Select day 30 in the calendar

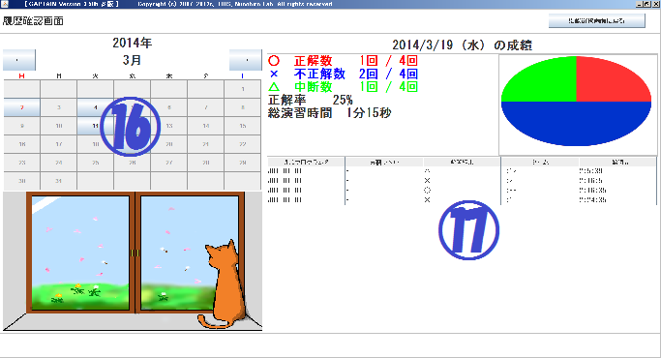(22, 181)
